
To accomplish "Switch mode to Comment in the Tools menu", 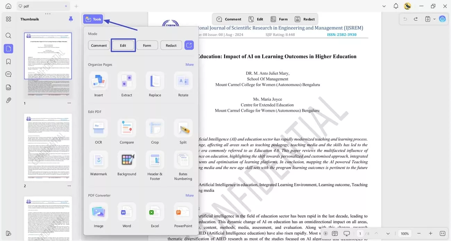I will click(x=99, y=45).
